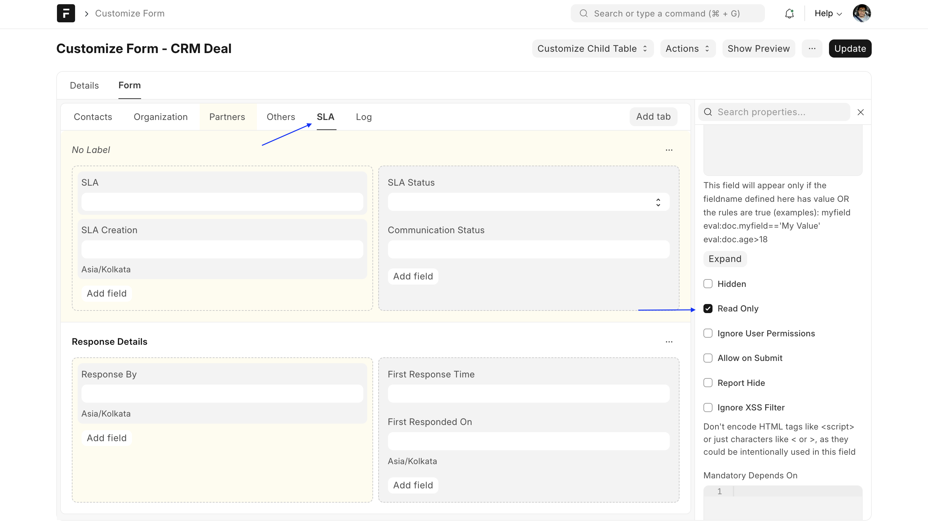Open the notifications bell icon
This screenshot has width=928, height=522.
click(789, 13)
